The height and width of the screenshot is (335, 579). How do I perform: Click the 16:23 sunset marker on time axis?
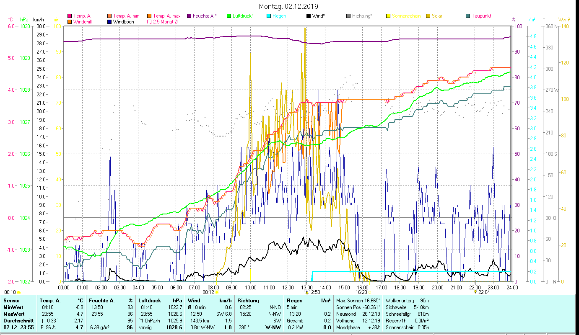[361, 292]
